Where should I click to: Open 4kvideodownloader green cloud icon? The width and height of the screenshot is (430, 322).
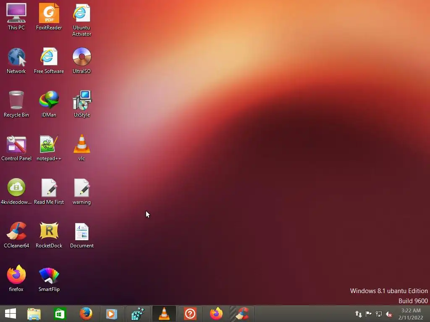pyautogui.click(x=16, y=191)
